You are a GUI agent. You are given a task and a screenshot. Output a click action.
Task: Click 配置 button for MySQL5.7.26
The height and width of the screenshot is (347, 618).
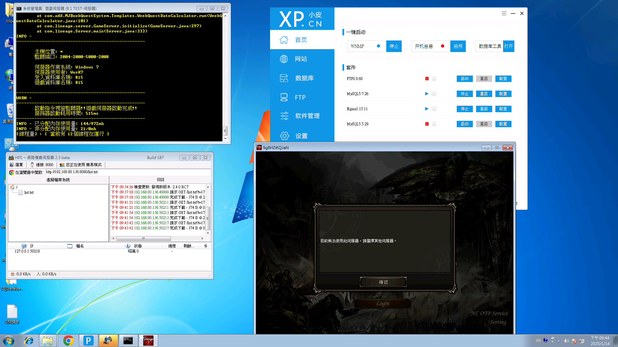click(x=503, y=94)
